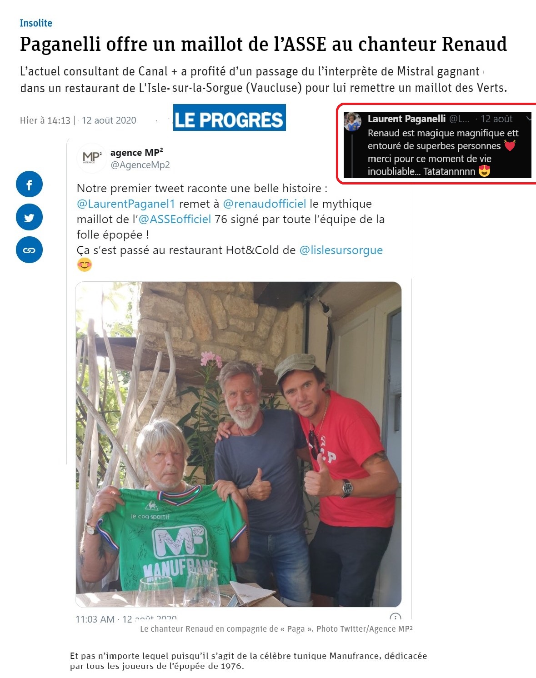
Task: Open the tweet info icon
Action: [x=396, y=617]
